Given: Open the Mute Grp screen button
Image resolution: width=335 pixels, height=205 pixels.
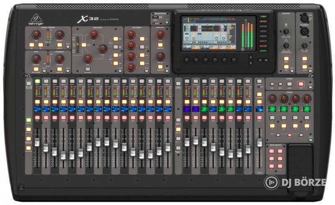Looking at the screenshot, I should (263, 46).
